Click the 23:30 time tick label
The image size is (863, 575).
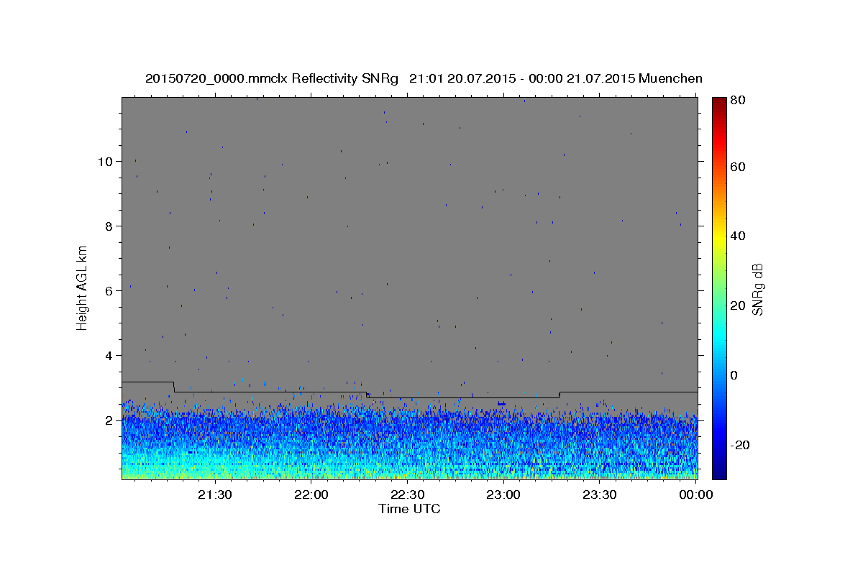599,494
